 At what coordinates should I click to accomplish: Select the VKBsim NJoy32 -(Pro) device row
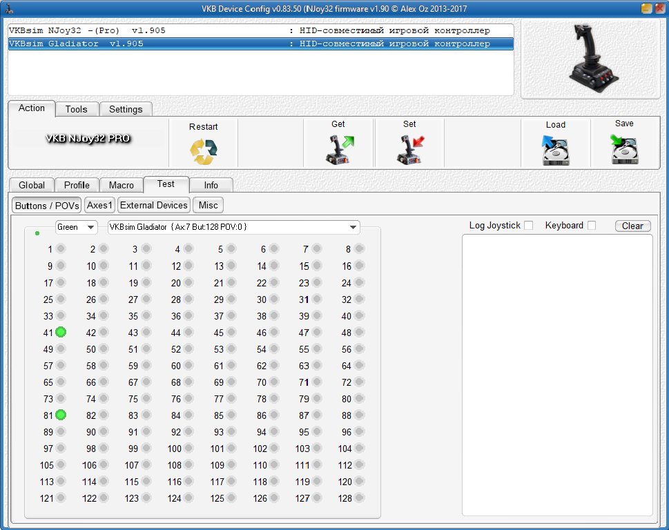261,30
